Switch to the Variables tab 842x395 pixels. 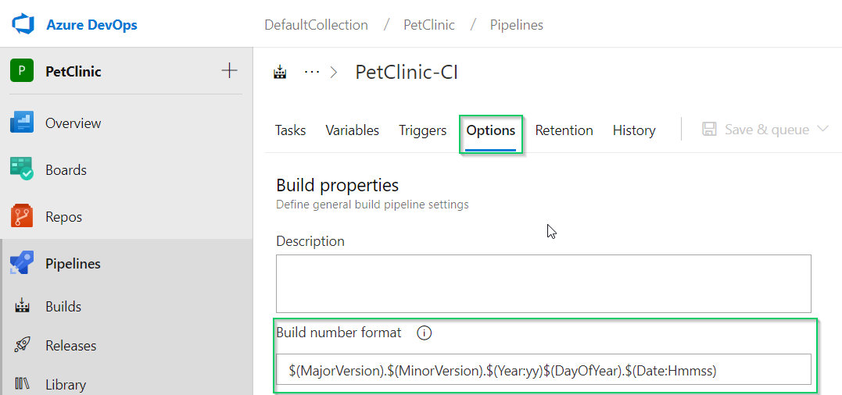pos(352,130)
